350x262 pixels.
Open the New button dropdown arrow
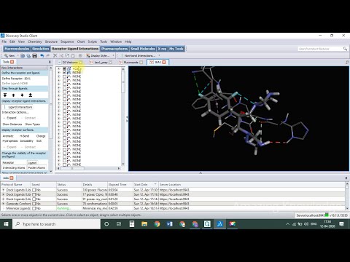17,55
